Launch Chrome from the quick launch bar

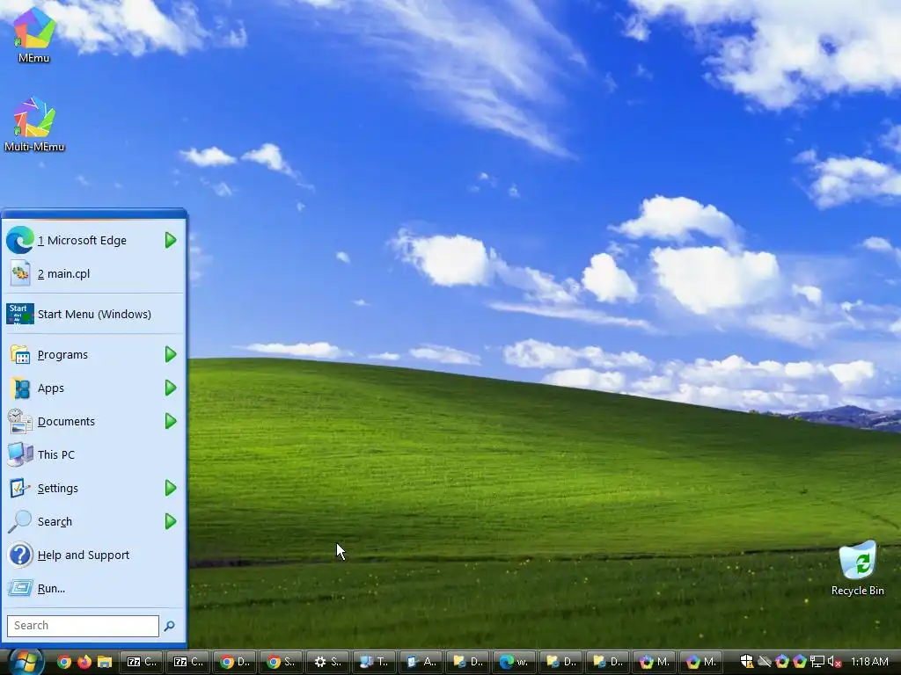point(63,662)
